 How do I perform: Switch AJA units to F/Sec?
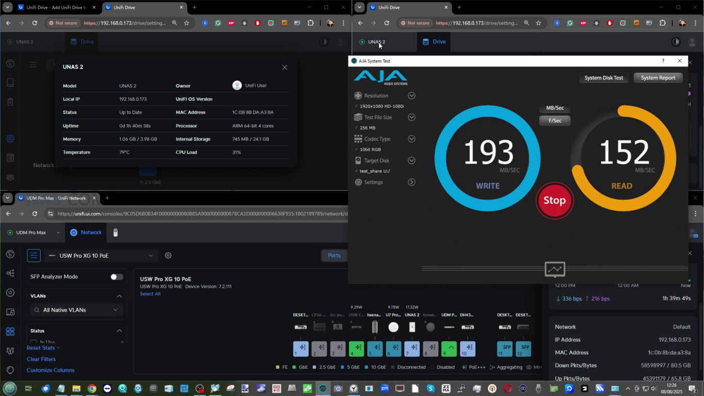point(554,121)
